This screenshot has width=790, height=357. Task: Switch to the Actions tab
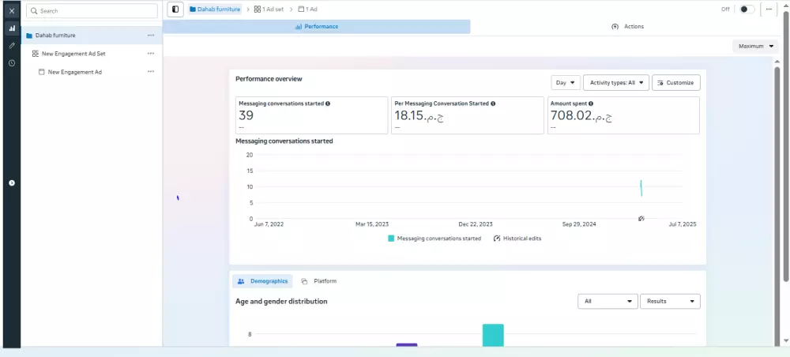click(x=627, y=27)
